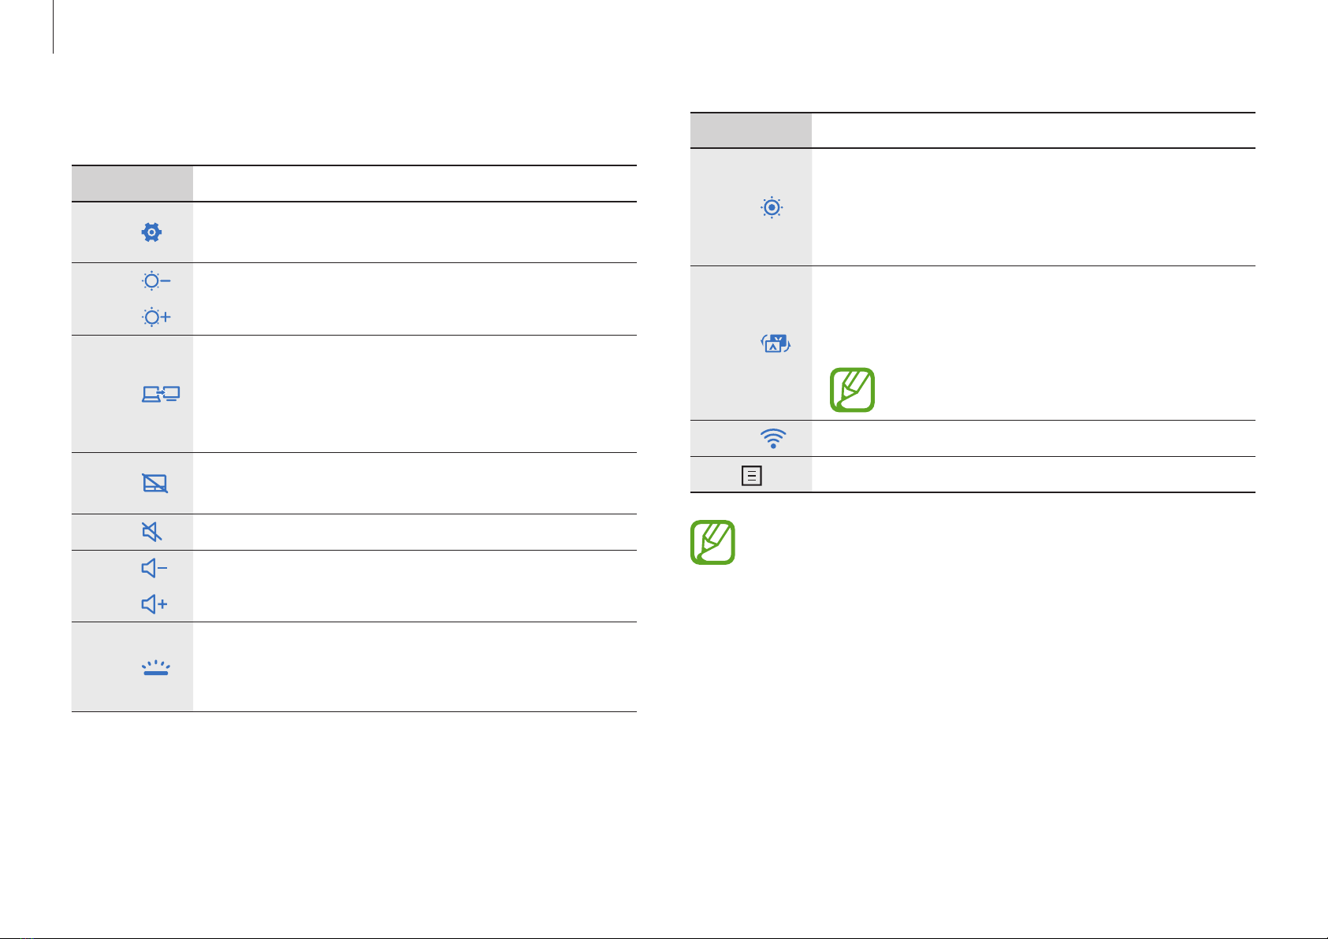Toggle the crossed-out touchpad icon
Viewport: 1328px width, 939px height.
pyautogui.click(x=155, y=484)
